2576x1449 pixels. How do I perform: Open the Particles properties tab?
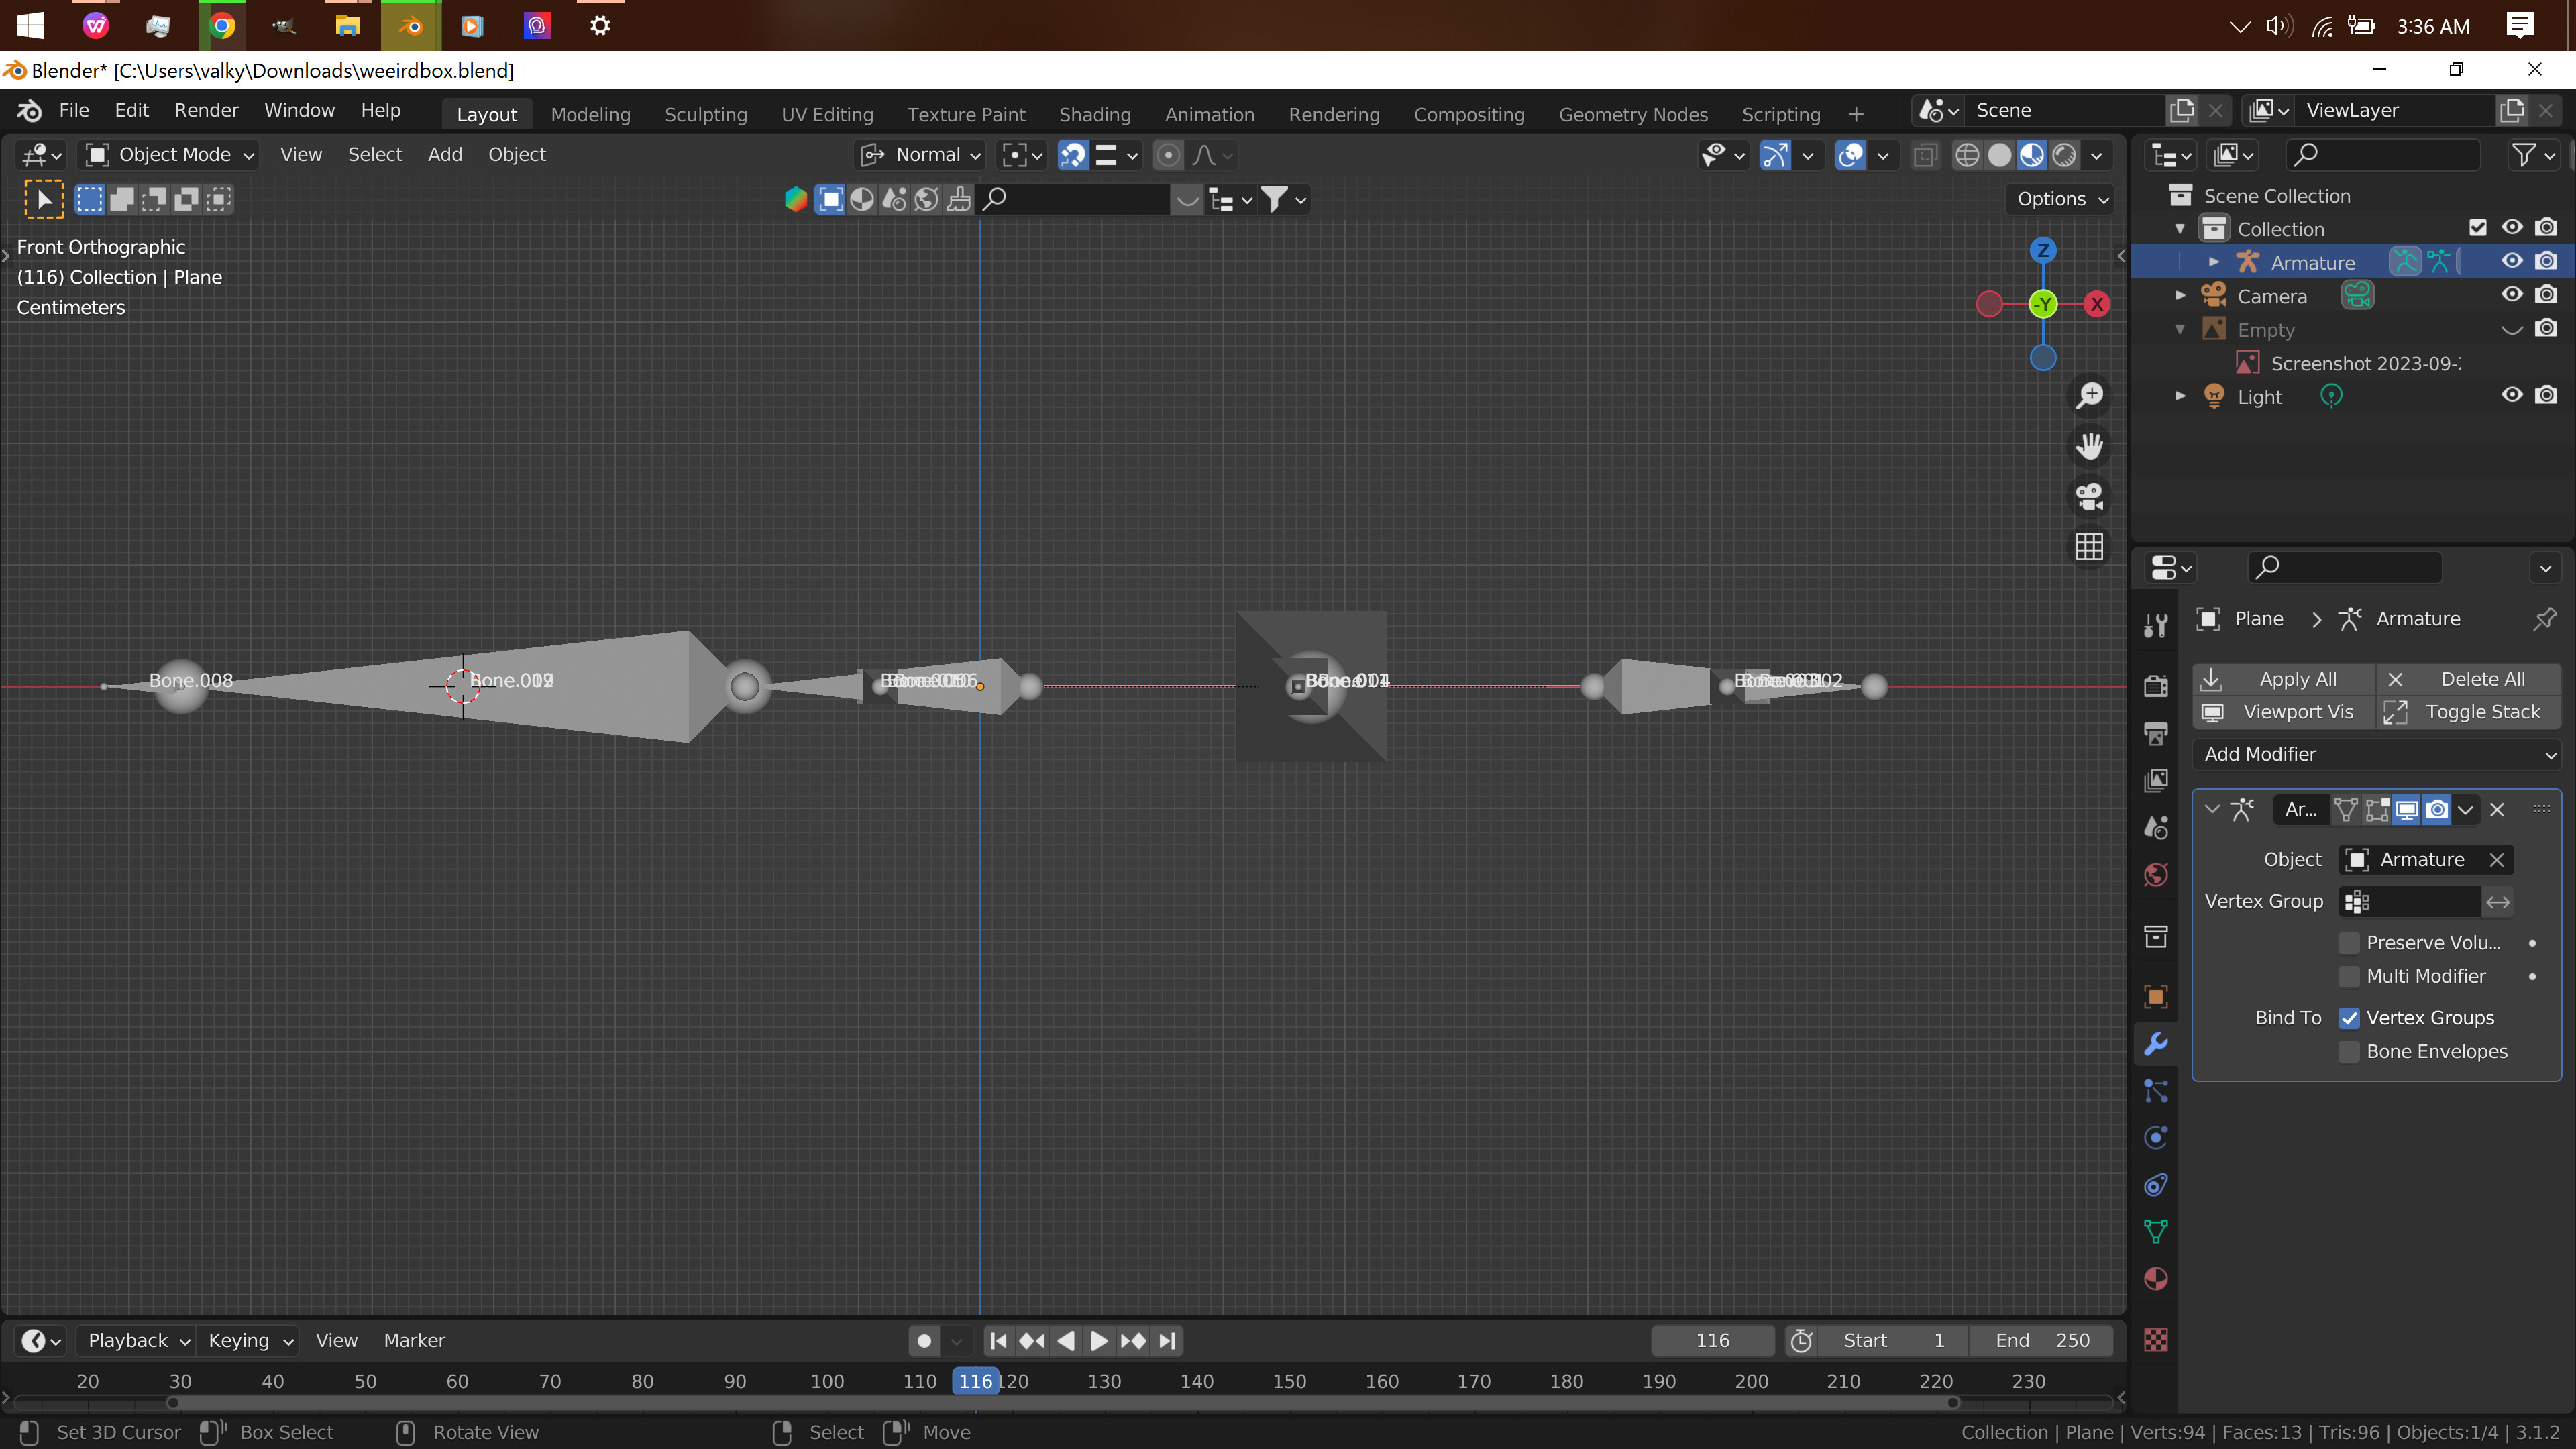2156,1091
